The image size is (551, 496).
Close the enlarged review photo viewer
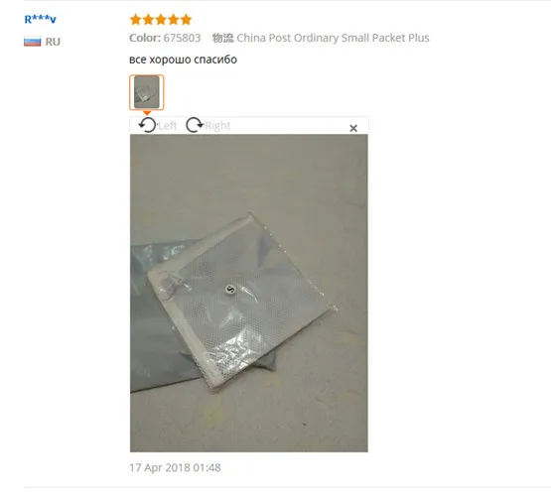pyautogui.click(x=353, y=128)
